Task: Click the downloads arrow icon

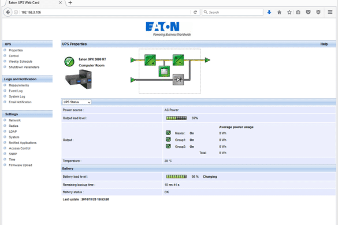Action: click(x=269, y=12)
